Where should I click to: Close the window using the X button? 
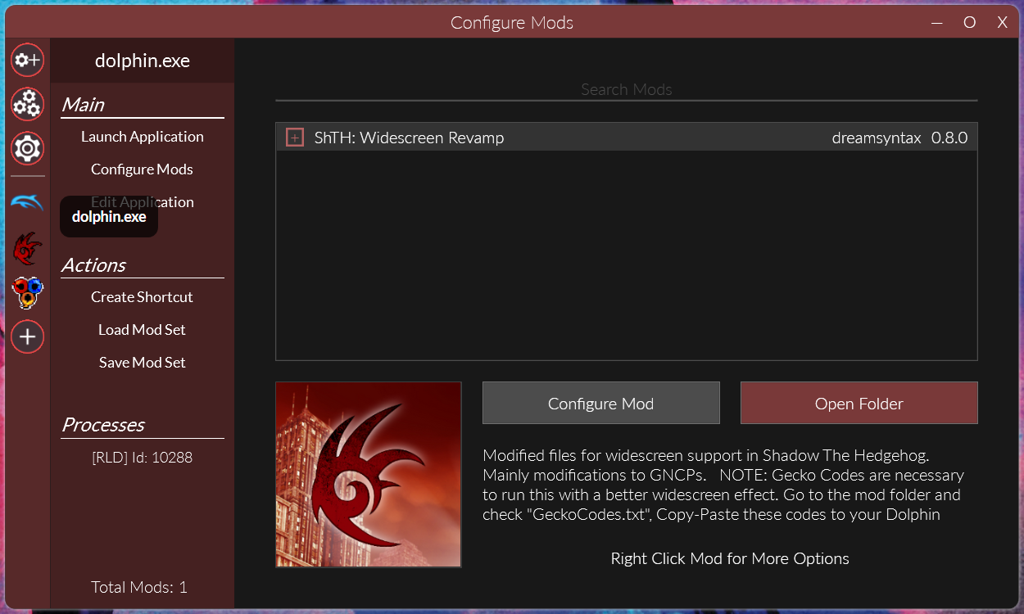[x=1002, y=23]
